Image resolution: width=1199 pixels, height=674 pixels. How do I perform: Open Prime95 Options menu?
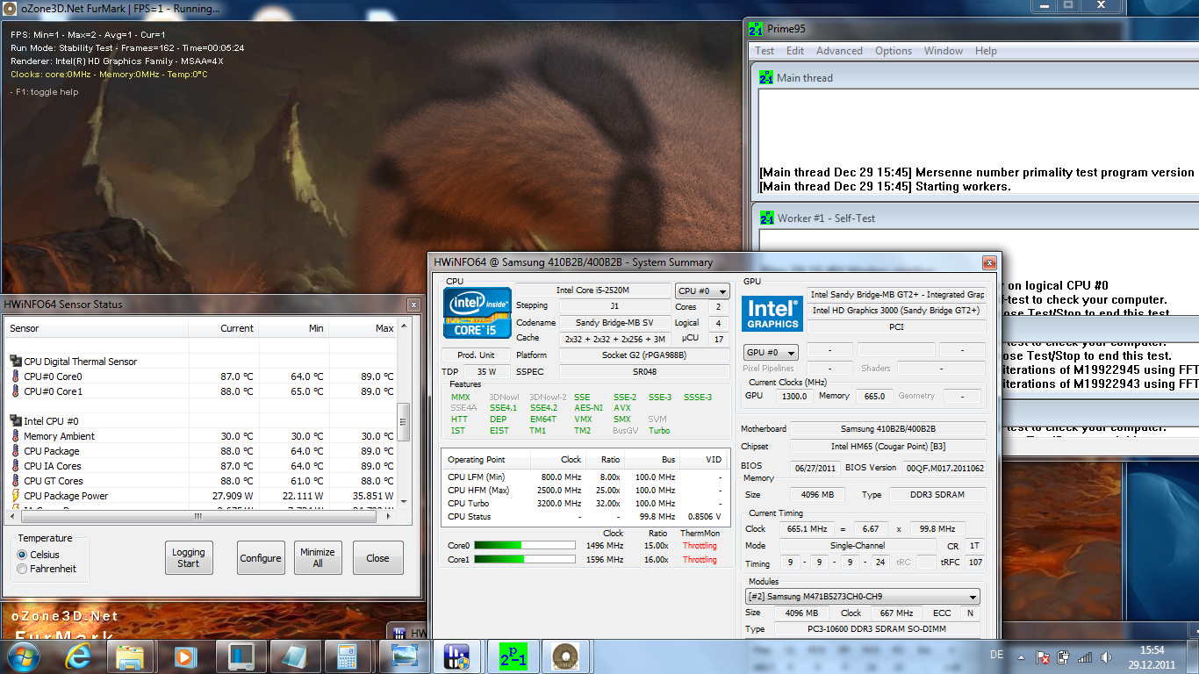tap(894, 51)
